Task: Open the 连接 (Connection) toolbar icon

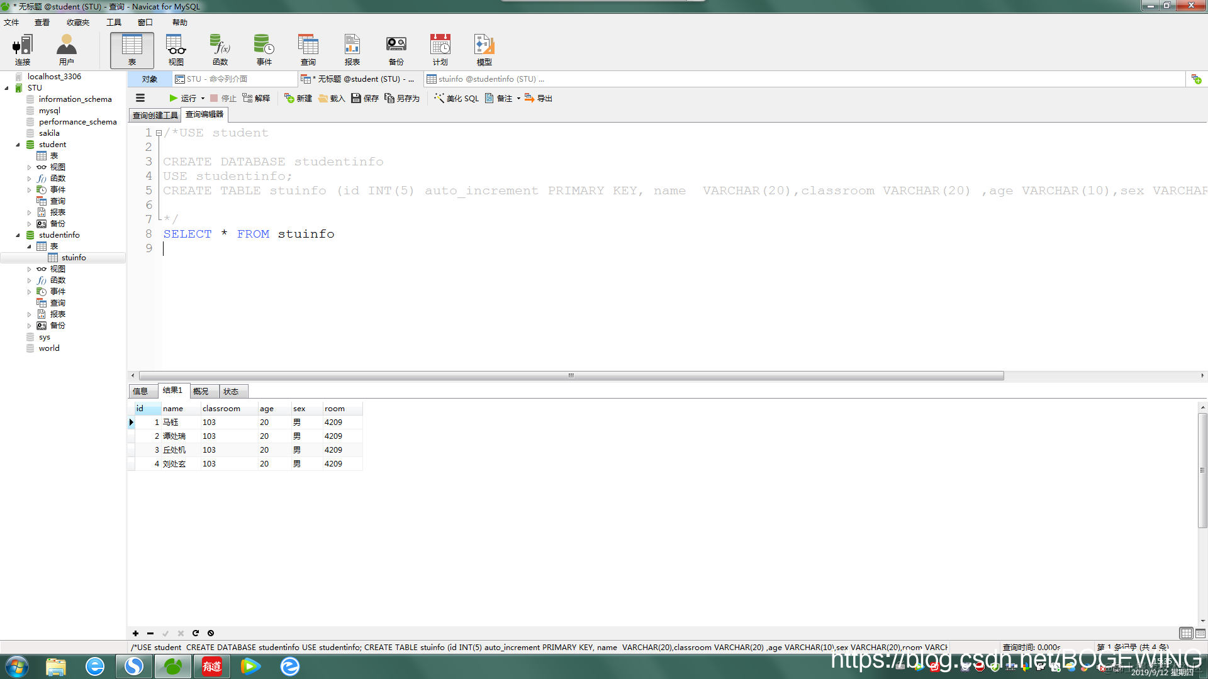Action: 23,50
